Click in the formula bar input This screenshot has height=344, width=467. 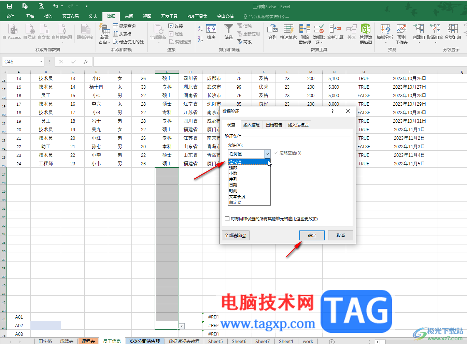280,62
